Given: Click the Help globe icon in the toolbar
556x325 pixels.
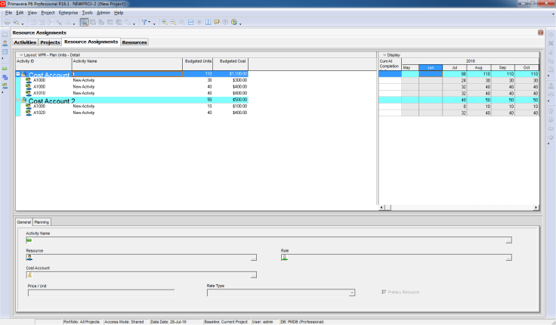Looking at the screenshot, I should pyautogui.click(x=234, y=22).
